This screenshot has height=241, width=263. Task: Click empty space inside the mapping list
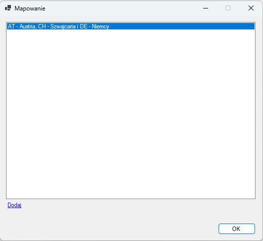pos(131,114)
